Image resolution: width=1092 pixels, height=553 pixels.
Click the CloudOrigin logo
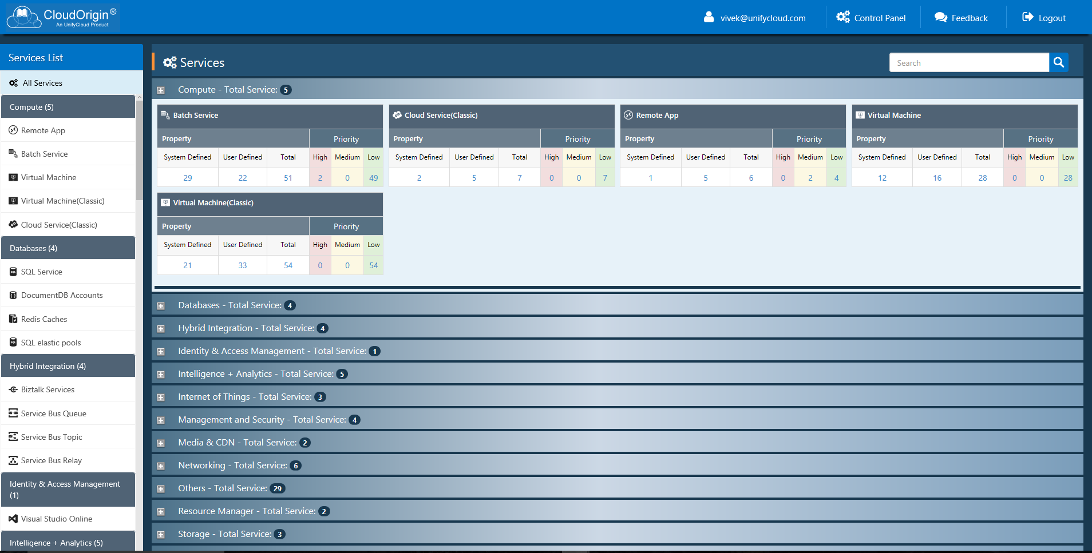coord(61,17)
